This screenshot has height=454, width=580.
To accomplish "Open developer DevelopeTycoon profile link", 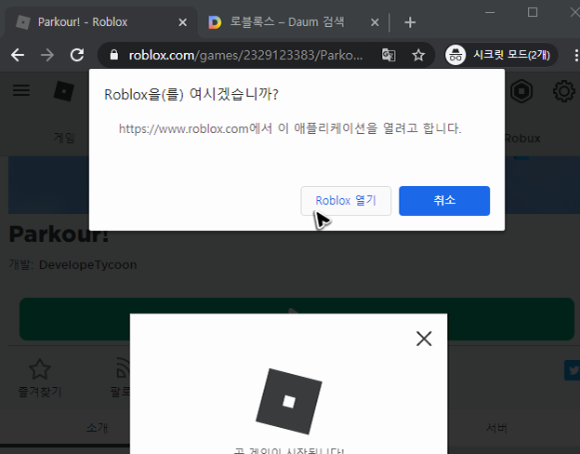I will coord(87,265).
